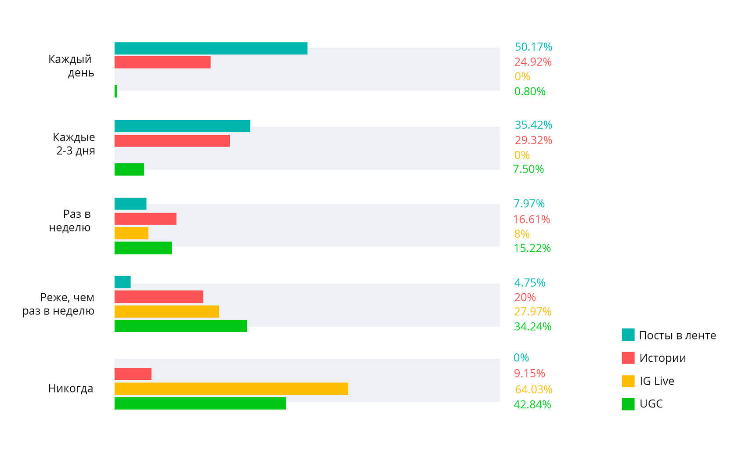Click the yellow bar in Никогда group
Image resolution: width=738 pixels, height=461 pixels.
(231, 389)
